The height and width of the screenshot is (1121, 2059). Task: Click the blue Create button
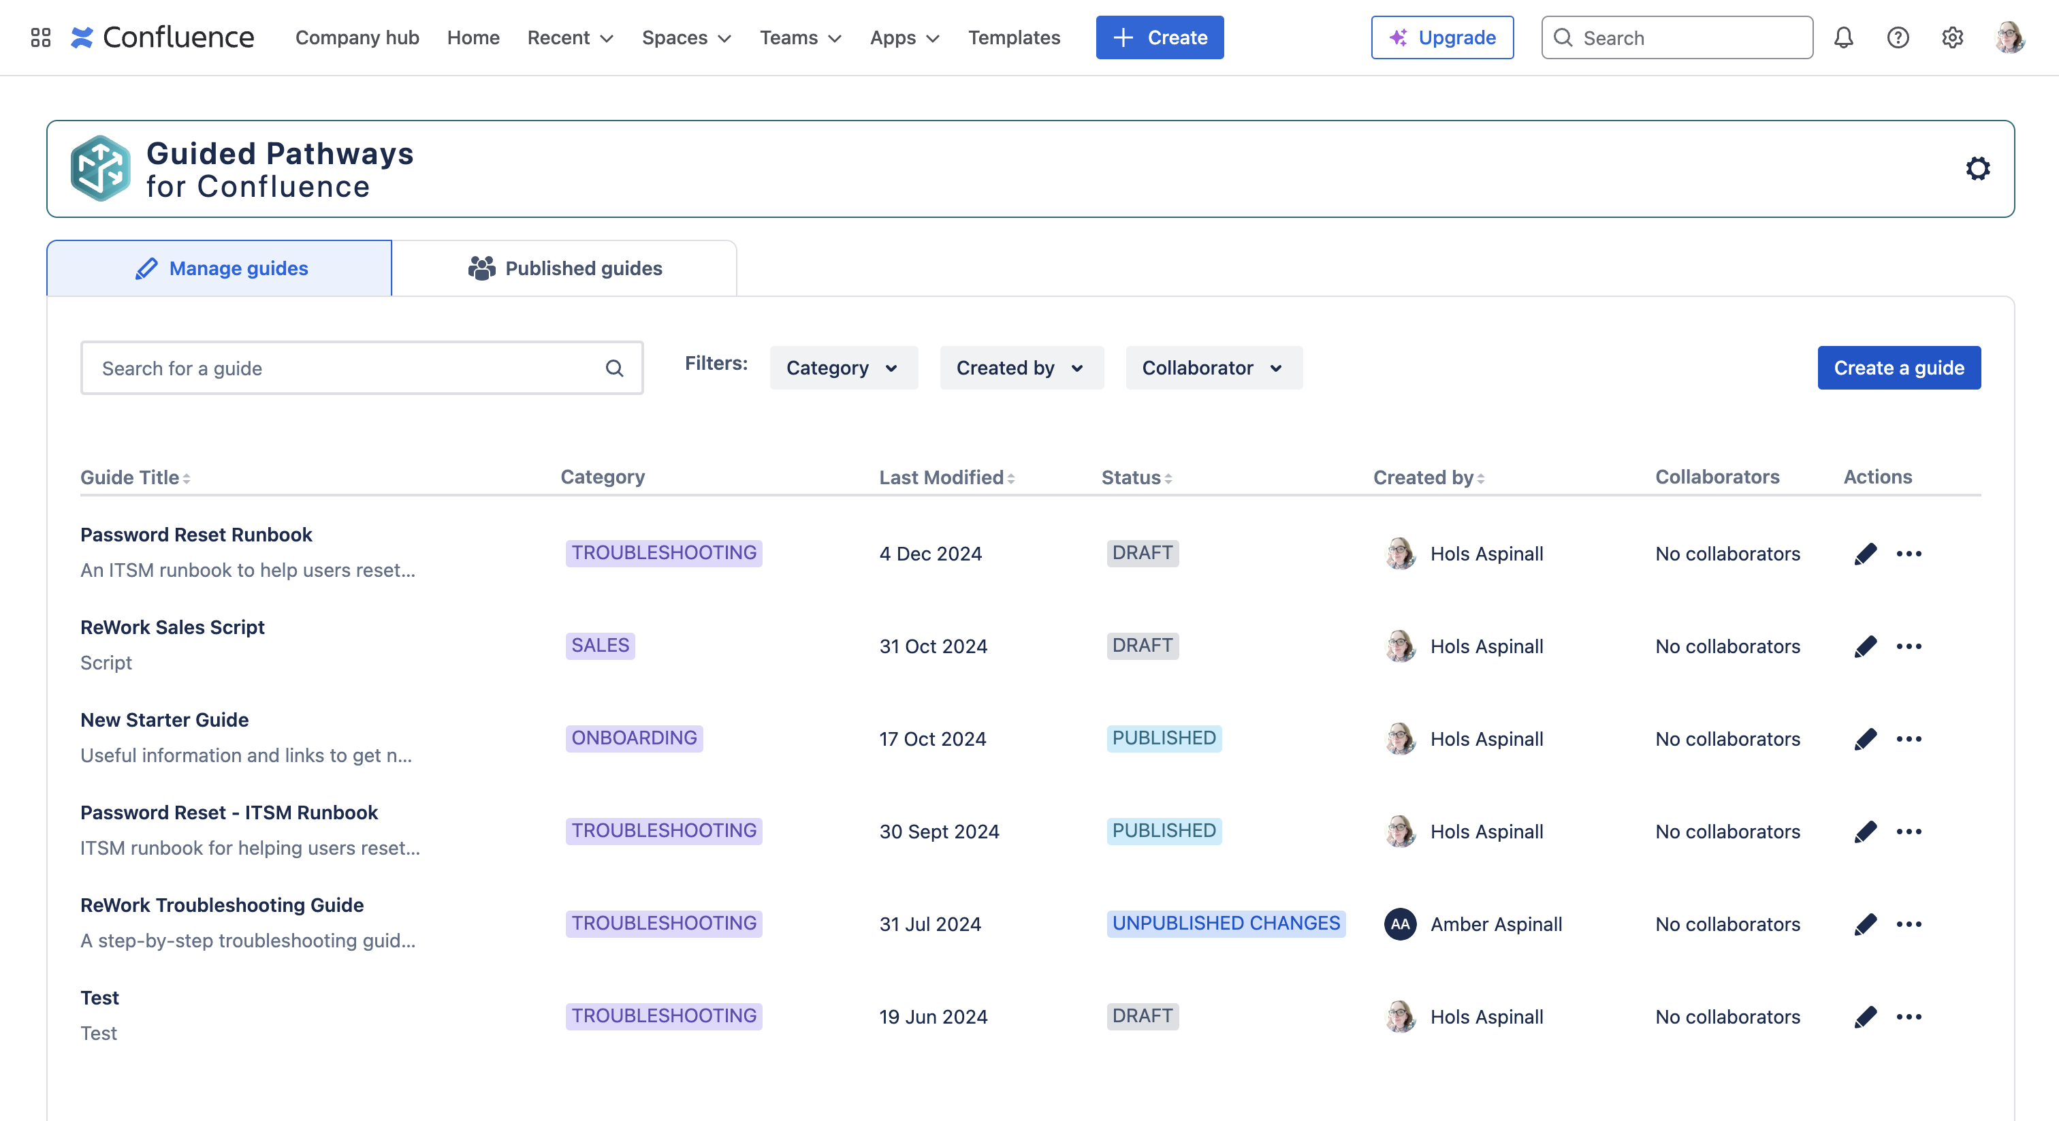1159,37
